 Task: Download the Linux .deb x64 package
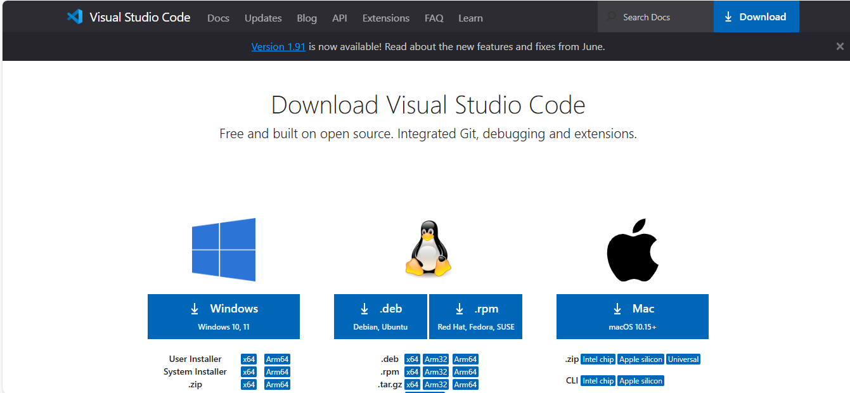(413, 359)
